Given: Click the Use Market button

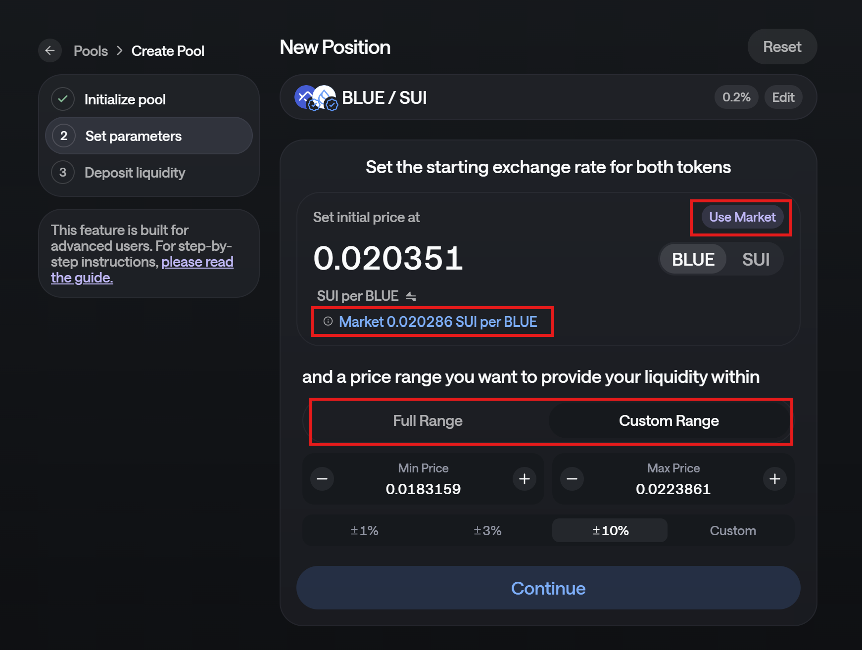Looking at the screenshot, I should tap(742, 217).
